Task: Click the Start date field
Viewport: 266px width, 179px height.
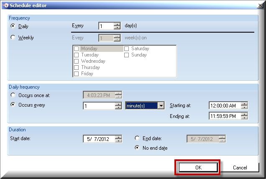Action: [99, 139]
